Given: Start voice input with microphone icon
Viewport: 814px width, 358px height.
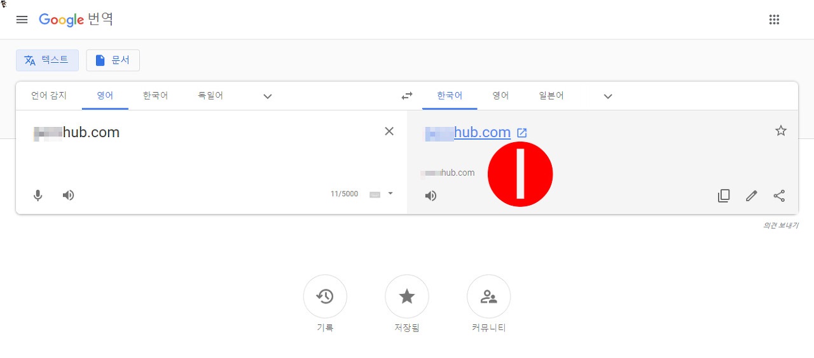Looking at the screenshot, I should coord(38,196).
